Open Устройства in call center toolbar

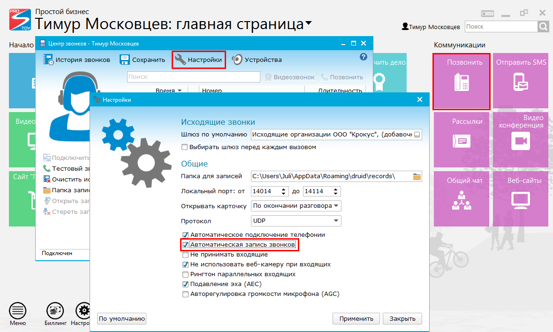(x=257, y=60)
